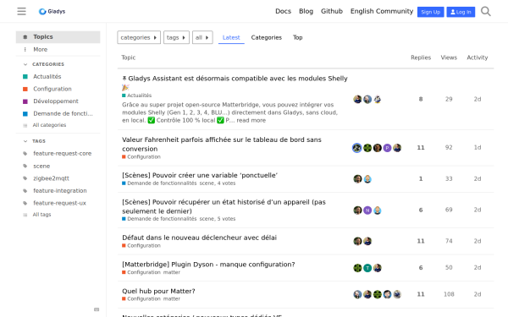Click the third poster avatar on Shelly topic
The width and height of the screenshot is (508, 317).
377,99
